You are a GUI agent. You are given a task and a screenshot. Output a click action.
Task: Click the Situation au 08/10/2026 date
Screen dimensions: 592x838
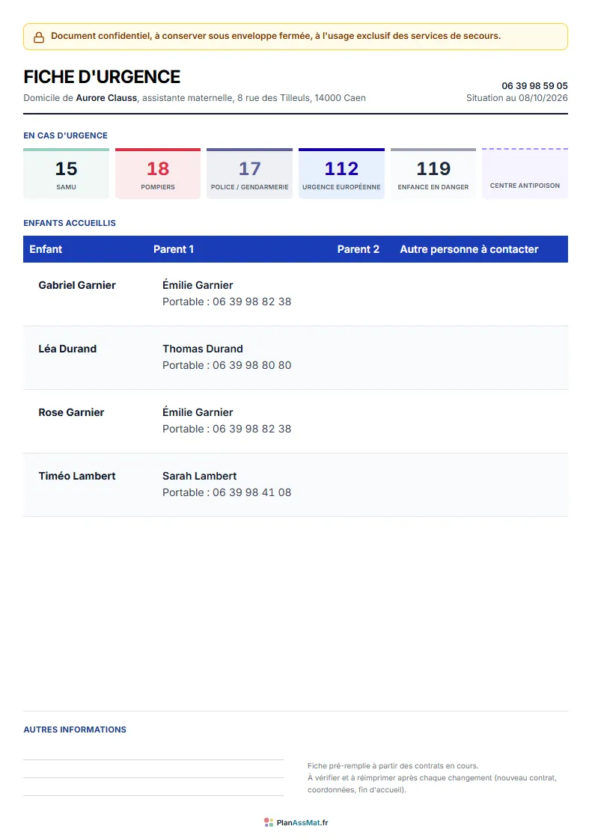(517, 98)
